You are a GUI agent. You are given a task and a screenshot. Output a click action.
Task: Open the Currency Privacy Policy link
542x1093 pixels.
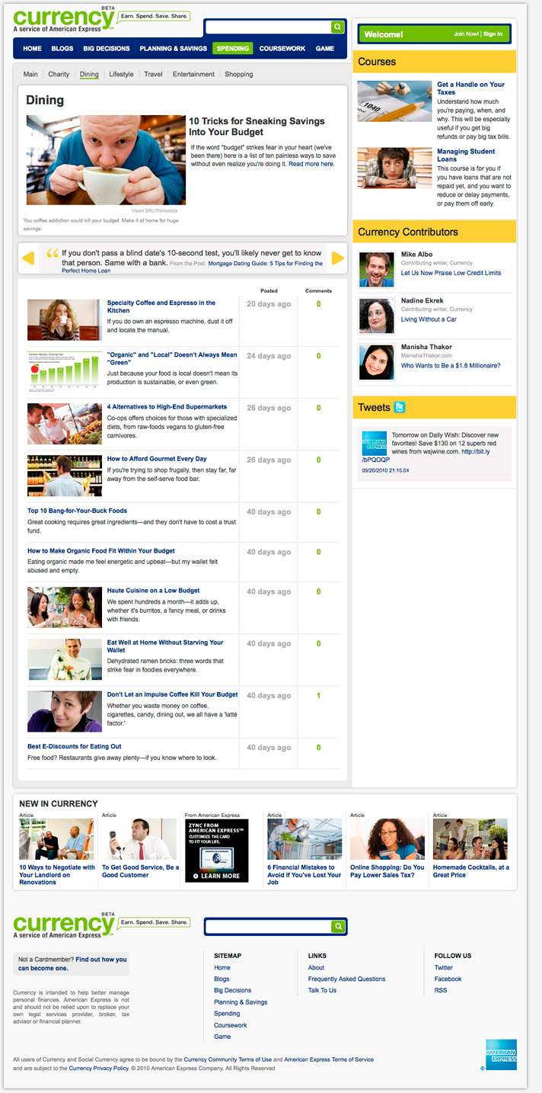tap(99, 1069)
